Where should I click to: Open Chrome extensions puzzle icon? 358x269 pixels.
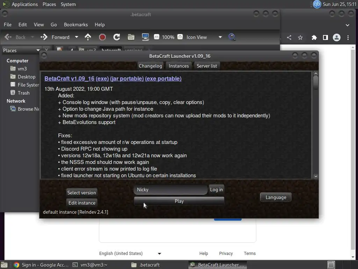tap(314, 37)
